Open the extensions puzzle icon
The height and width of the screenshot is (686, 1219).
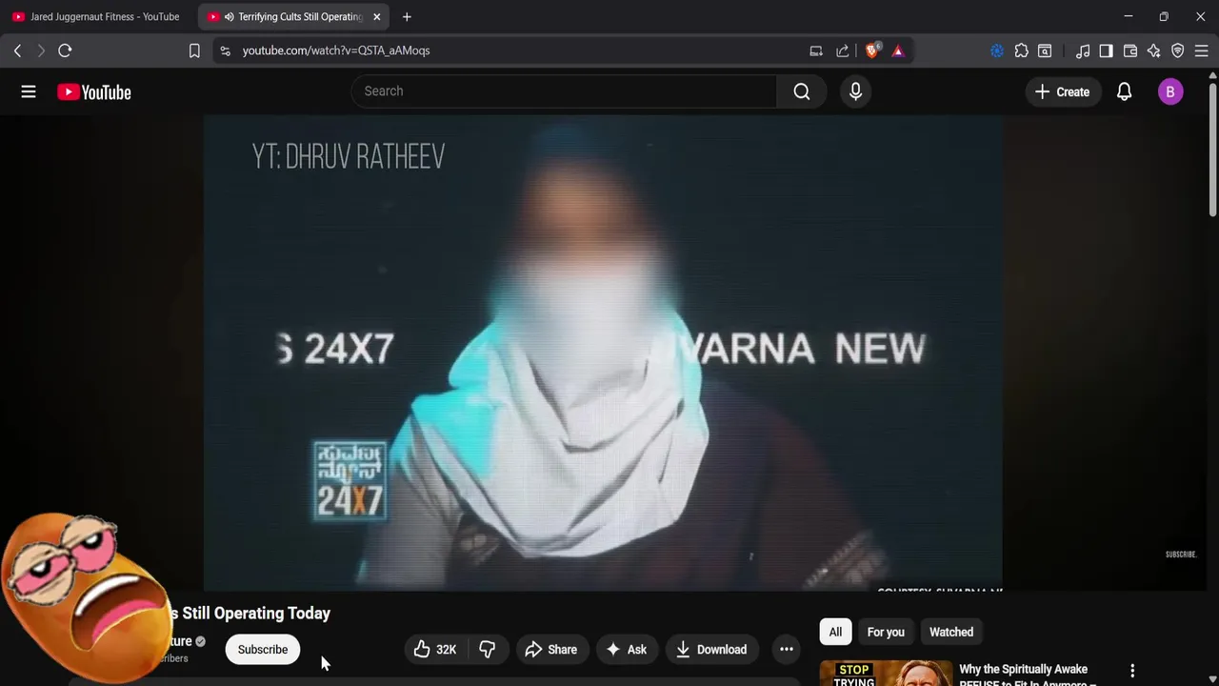coord(1021,50)
